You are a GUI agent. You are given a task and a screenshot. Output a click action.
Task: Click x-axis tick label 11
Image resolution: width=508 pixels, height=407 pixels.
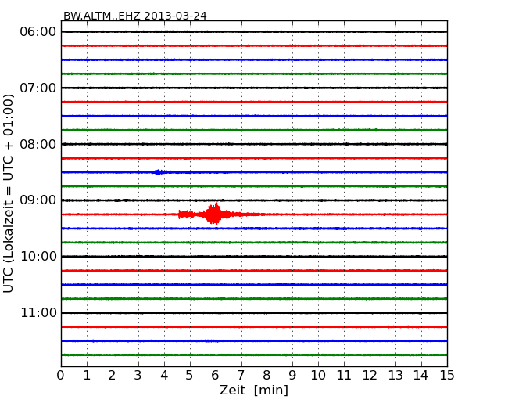[344, 376]
